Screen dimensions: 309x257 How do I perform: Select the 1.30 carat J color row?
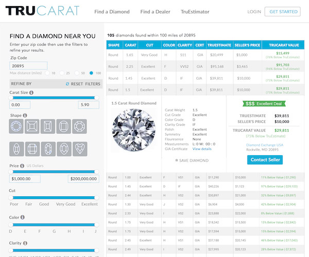(x=205, y=204)
